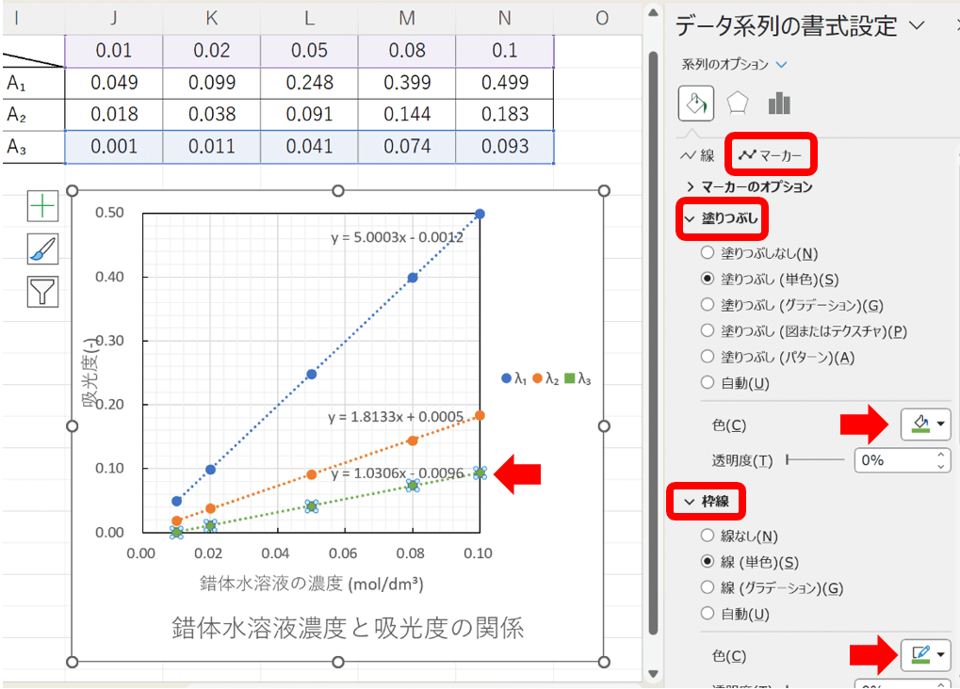Viewport: 960px width, 689px height.
Task: Decrease the transparency with the spinner down arrow
Action: pos(942,466)
